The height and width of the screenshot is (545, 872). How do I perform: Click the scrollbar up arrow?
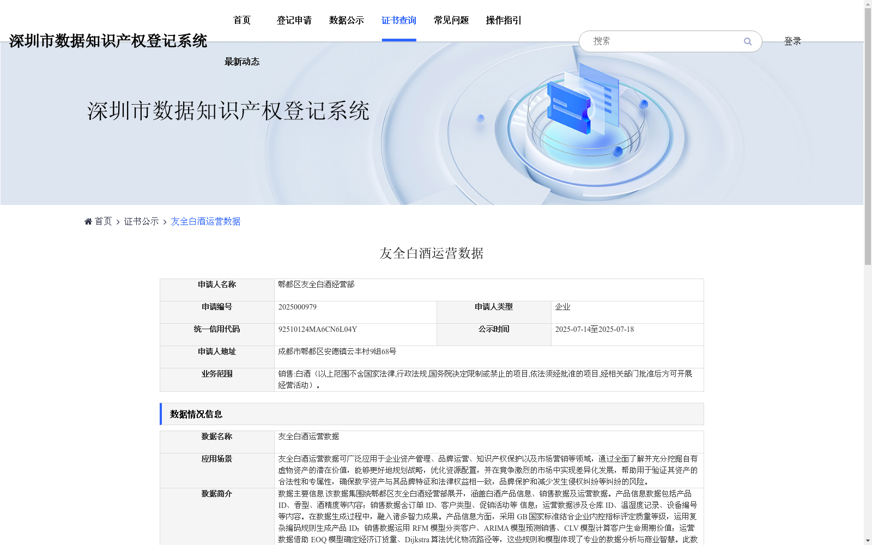pyautogui.click(x=868, y=4)
